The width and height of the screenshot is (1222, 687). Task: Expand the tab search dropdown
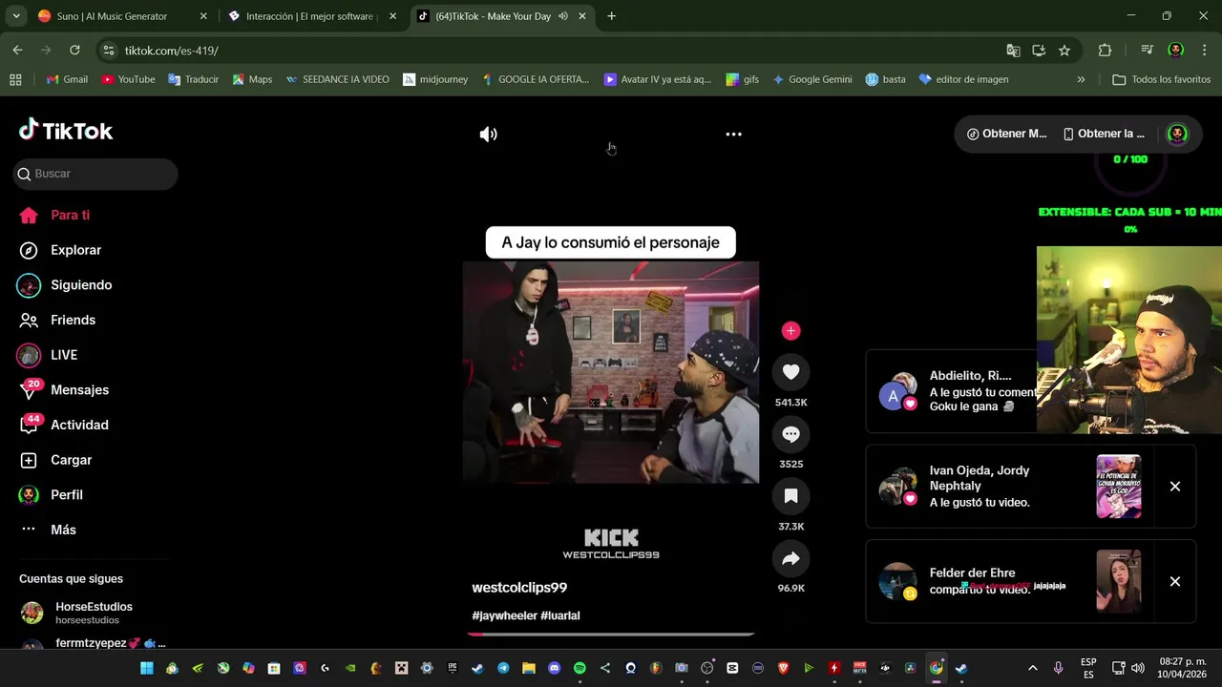coord(15,16)
